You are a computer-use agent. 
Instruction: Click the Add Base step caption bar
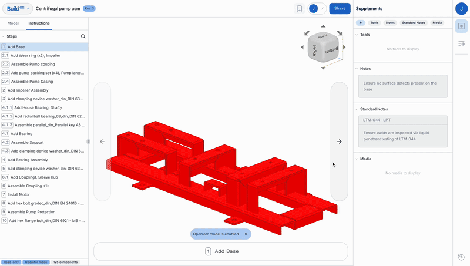[x=221, y=251]
